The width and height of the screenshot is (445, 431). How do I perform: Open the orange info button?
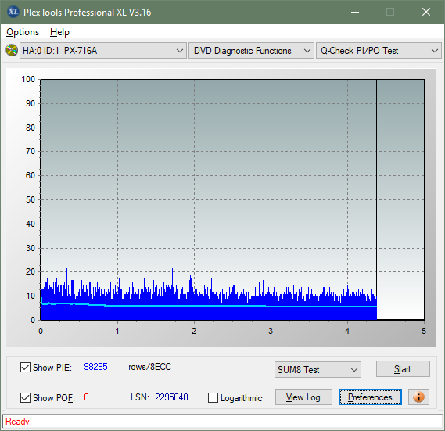418,397
